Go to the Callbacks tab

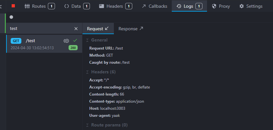[x=154, y=6]
